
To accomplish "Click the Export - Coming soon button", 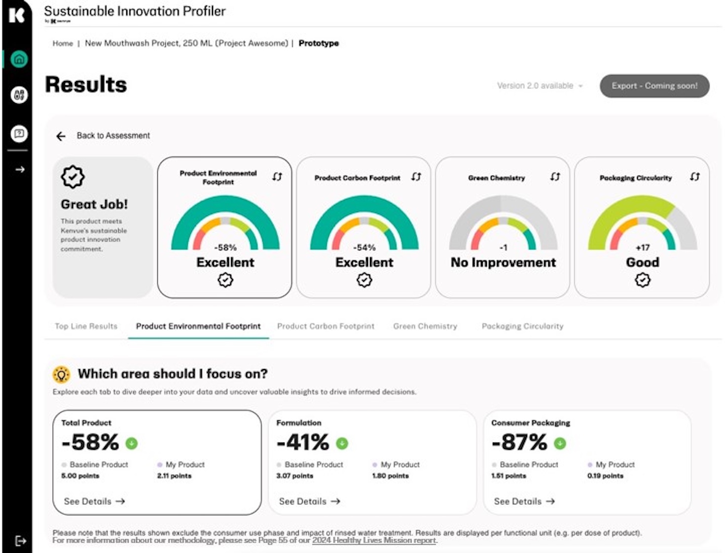I will [x=654, y=85].
